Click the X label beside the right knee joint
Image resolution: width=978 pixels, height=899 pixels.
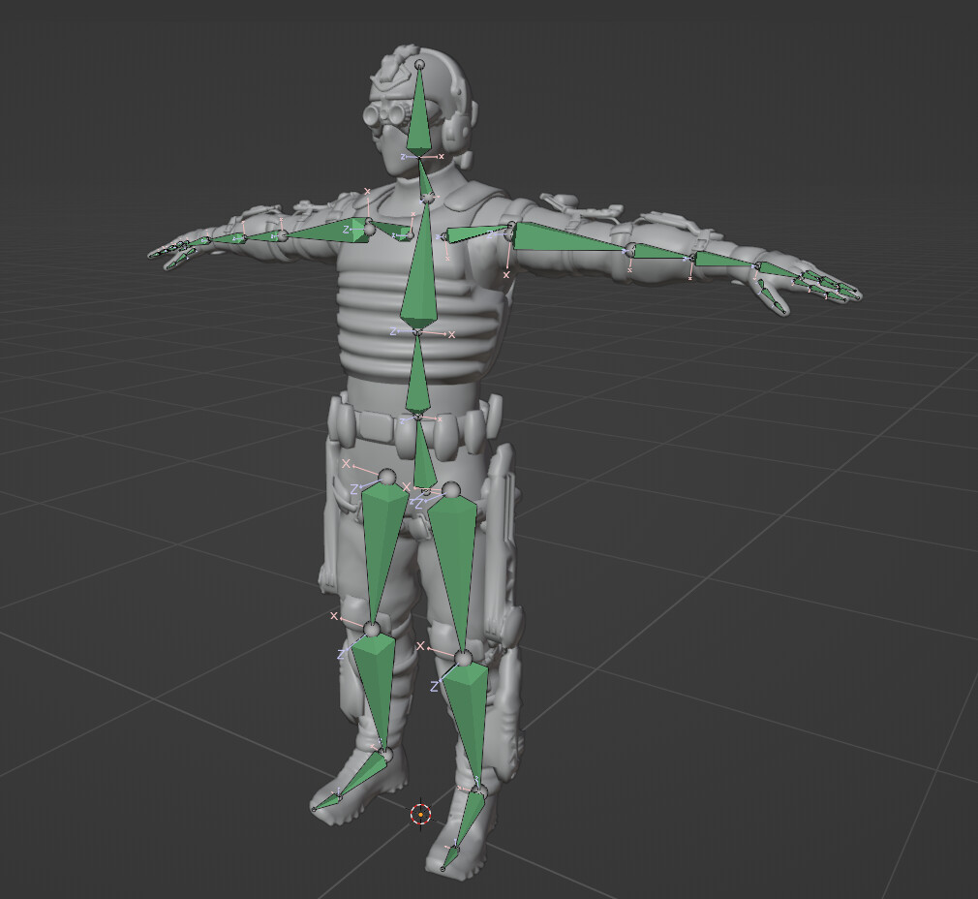pyautogui.click(x=420, y=644)
